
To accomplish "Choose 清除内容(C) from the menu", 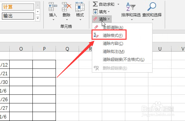I will pyautogui.click(x=122, y=44).
